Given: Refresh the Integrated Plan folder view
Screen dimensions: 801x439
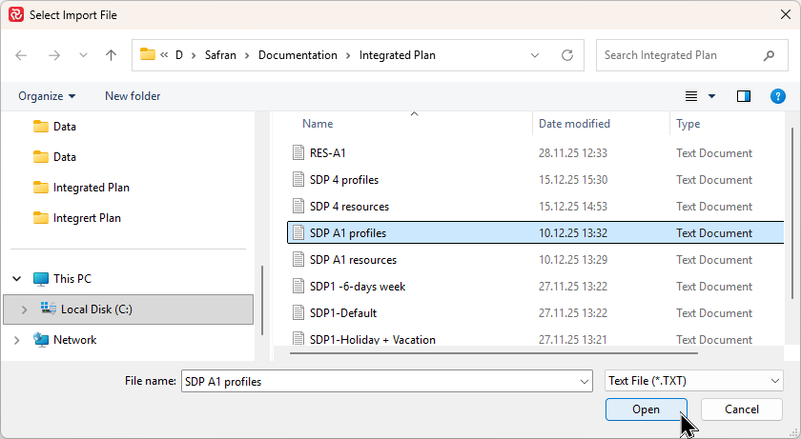Looking at the screenshot, I should [567, 55].
